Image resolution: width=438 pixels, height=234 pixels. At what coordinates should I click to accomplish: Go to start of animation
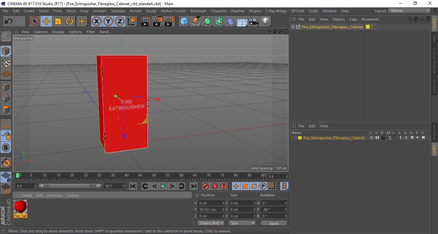(x=133, y=186)
